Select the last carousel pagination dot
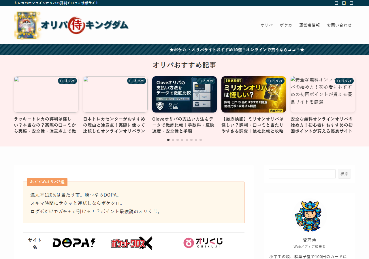The height and width of the screenshot is (259, 369). click(201, 140)
